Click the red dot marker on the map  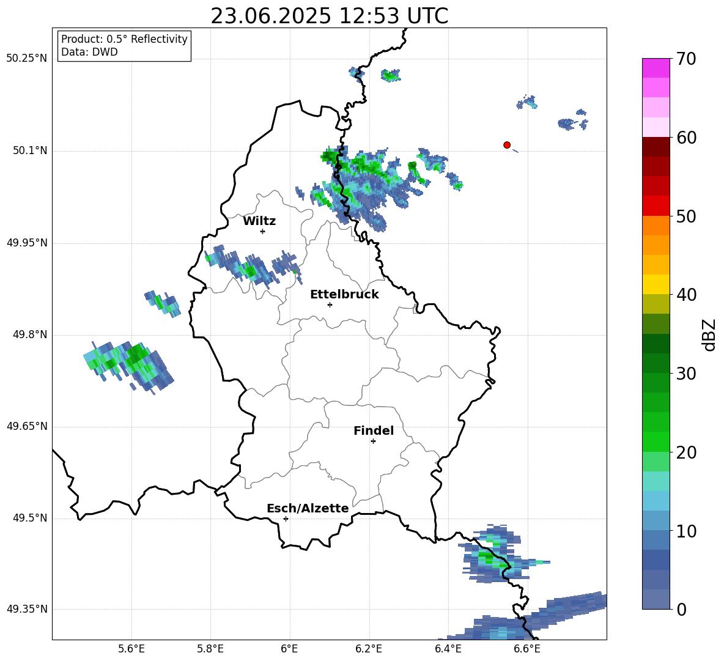click(x=507, y=145)
